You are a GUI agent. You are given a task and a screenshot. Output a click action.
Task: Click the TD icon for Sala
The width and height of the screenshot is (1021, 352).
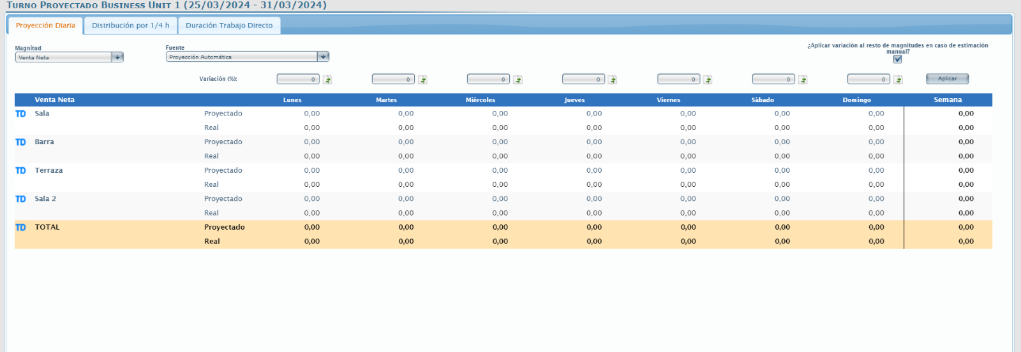pyautogui.click(x=20, y=114)
